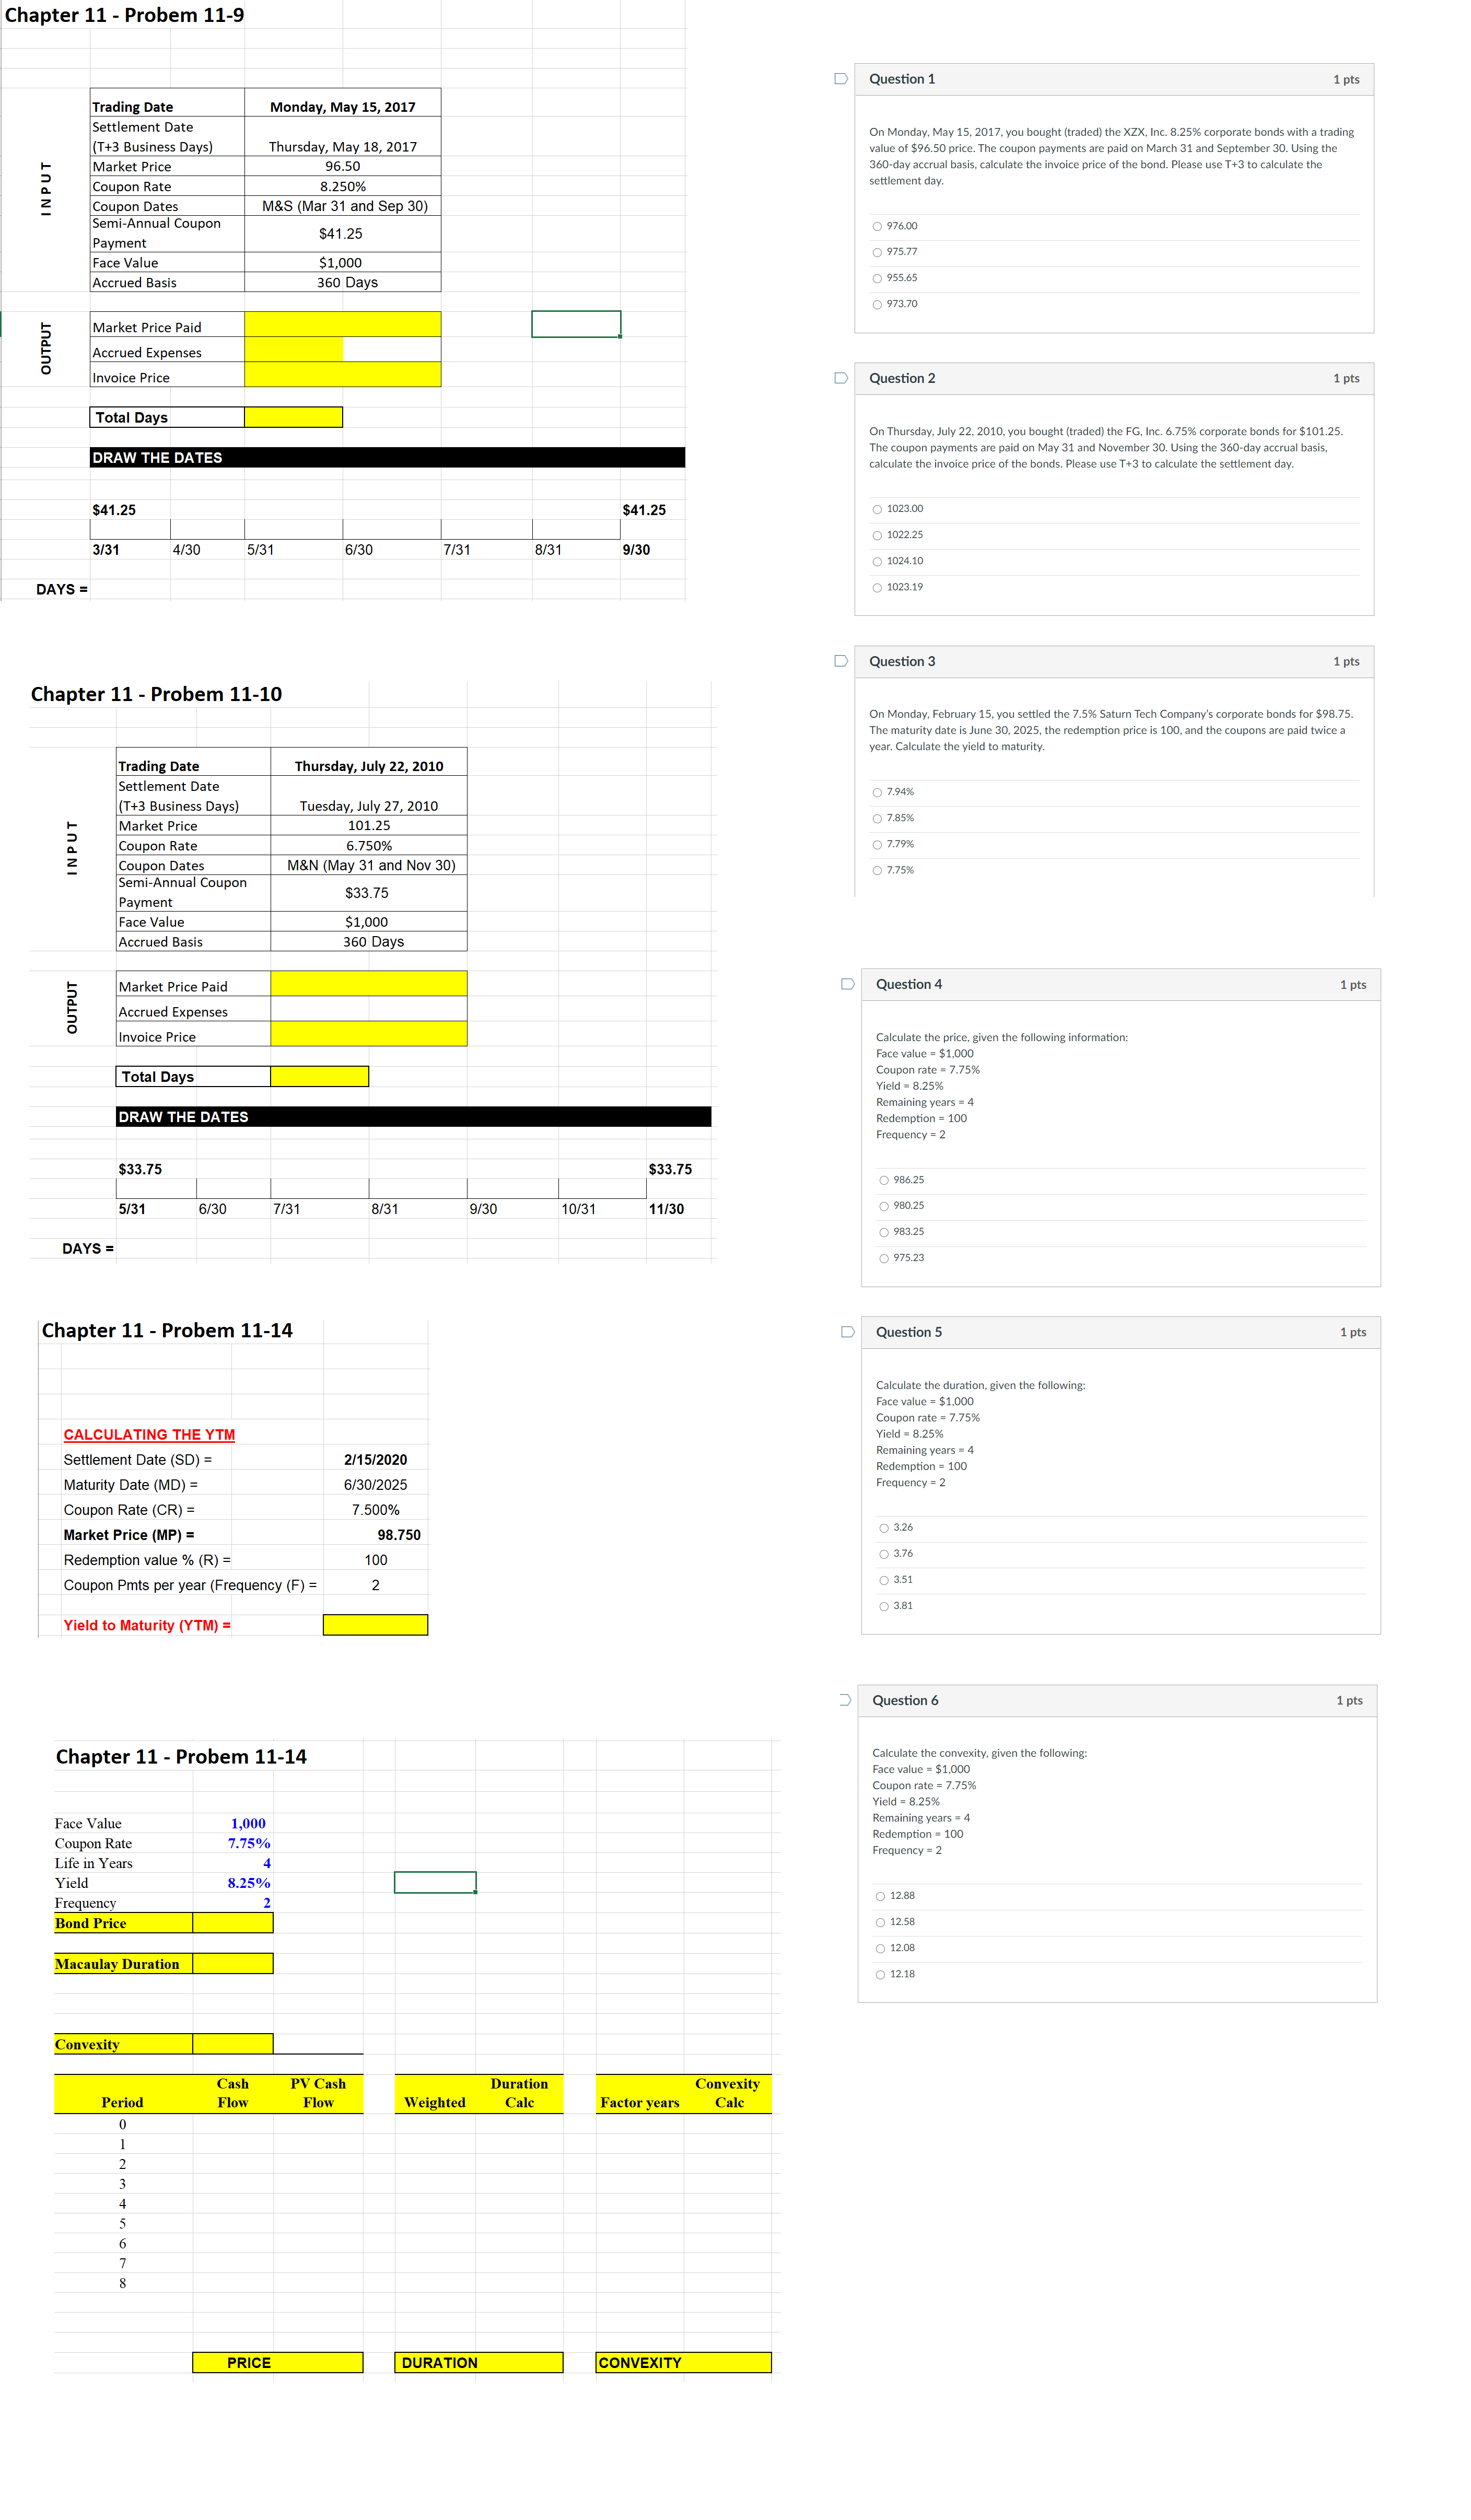Screen dimensions: 1471x2520
Task: Toggle the flag icon beside Question 5
Action: 847,1332
